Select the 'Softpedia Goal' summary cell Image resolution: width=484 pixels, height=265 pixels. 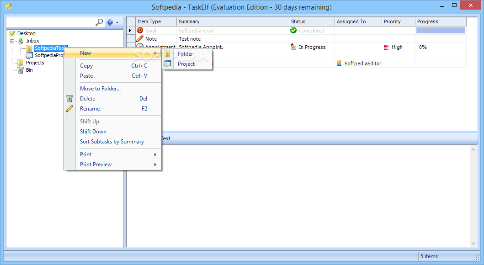(233, 31)
